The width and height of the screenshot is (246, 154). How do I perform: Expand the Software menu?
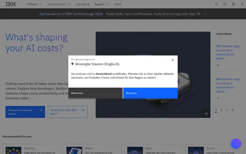coord(35,4)
